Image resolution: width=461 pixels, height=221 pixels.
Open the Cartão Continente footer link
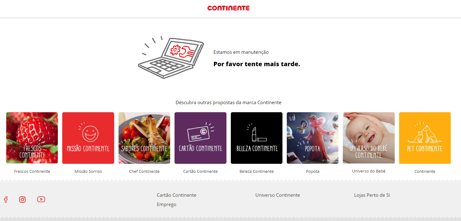tap(177, 195)
